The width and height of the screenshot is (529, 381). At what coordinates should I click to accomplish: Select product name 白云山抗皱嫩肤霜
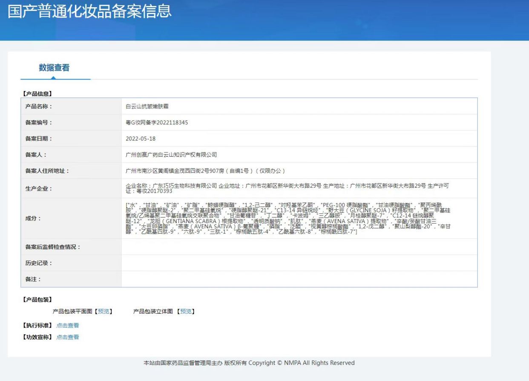147,106
